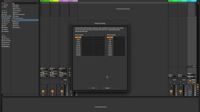Select cyan Master track header
This screenshot has width=200, height=112.
[x=192, y=1]
